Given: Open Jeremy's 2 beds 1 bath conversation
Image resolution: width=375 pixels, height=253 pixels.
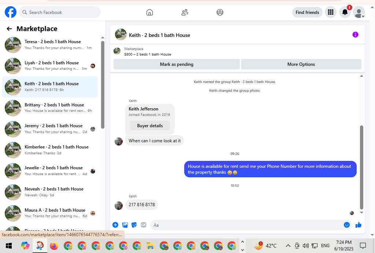Looking at the screenshot, I should (50, 129).
